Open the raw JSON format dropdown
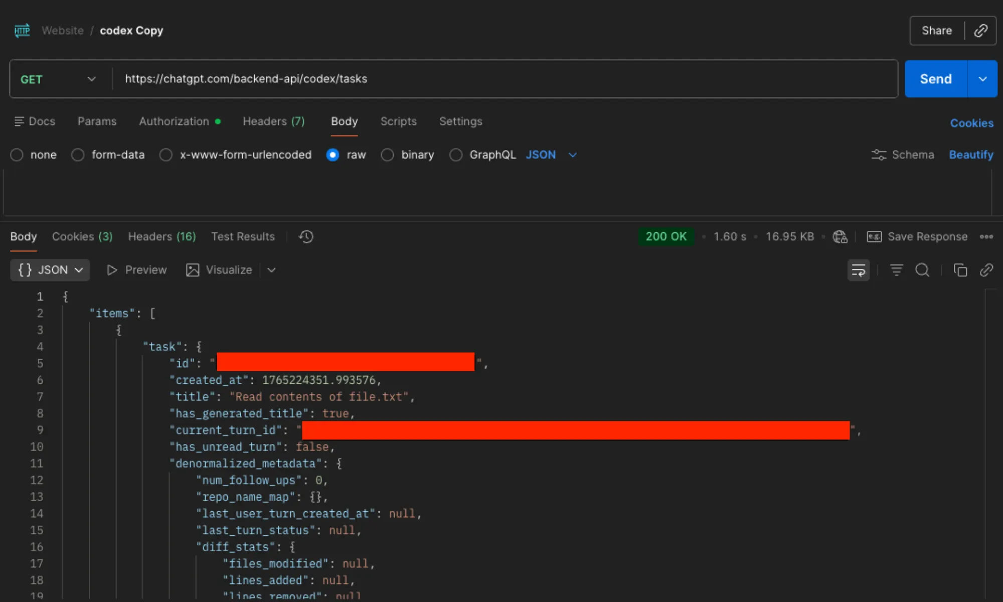 (551, 155)
